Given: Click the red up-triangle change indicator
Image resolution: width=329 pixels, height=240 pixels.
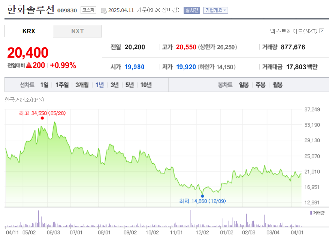Looking at the screenshot, I should (x=29, y=65).
